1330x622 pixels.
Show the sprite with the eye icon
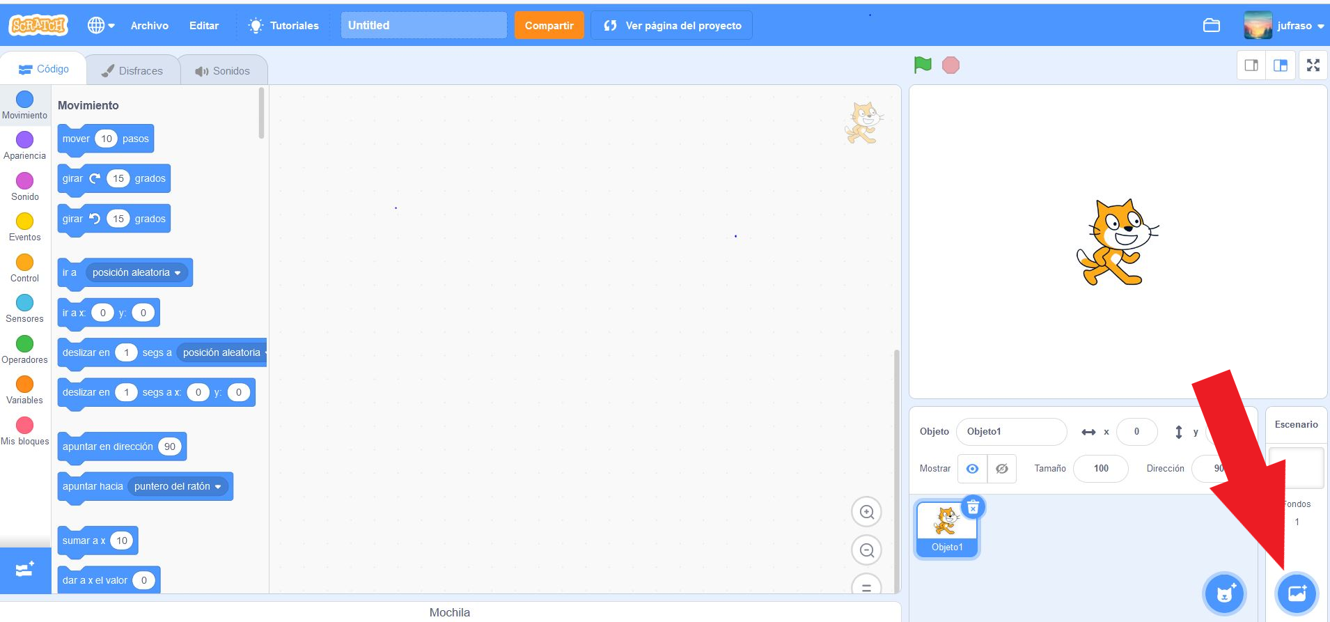pos(972,469)
